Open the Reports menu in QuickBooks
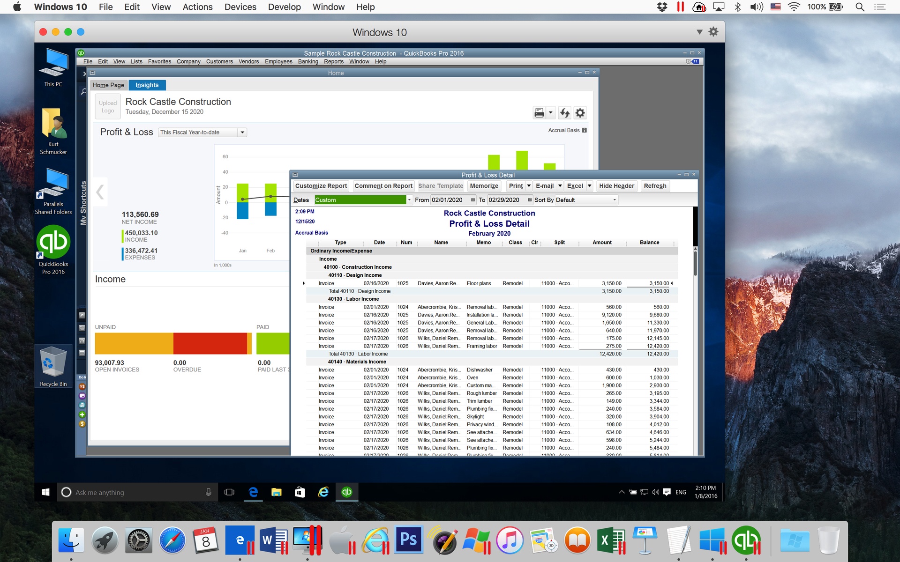 pyautogui.click(x=333, y=61)
